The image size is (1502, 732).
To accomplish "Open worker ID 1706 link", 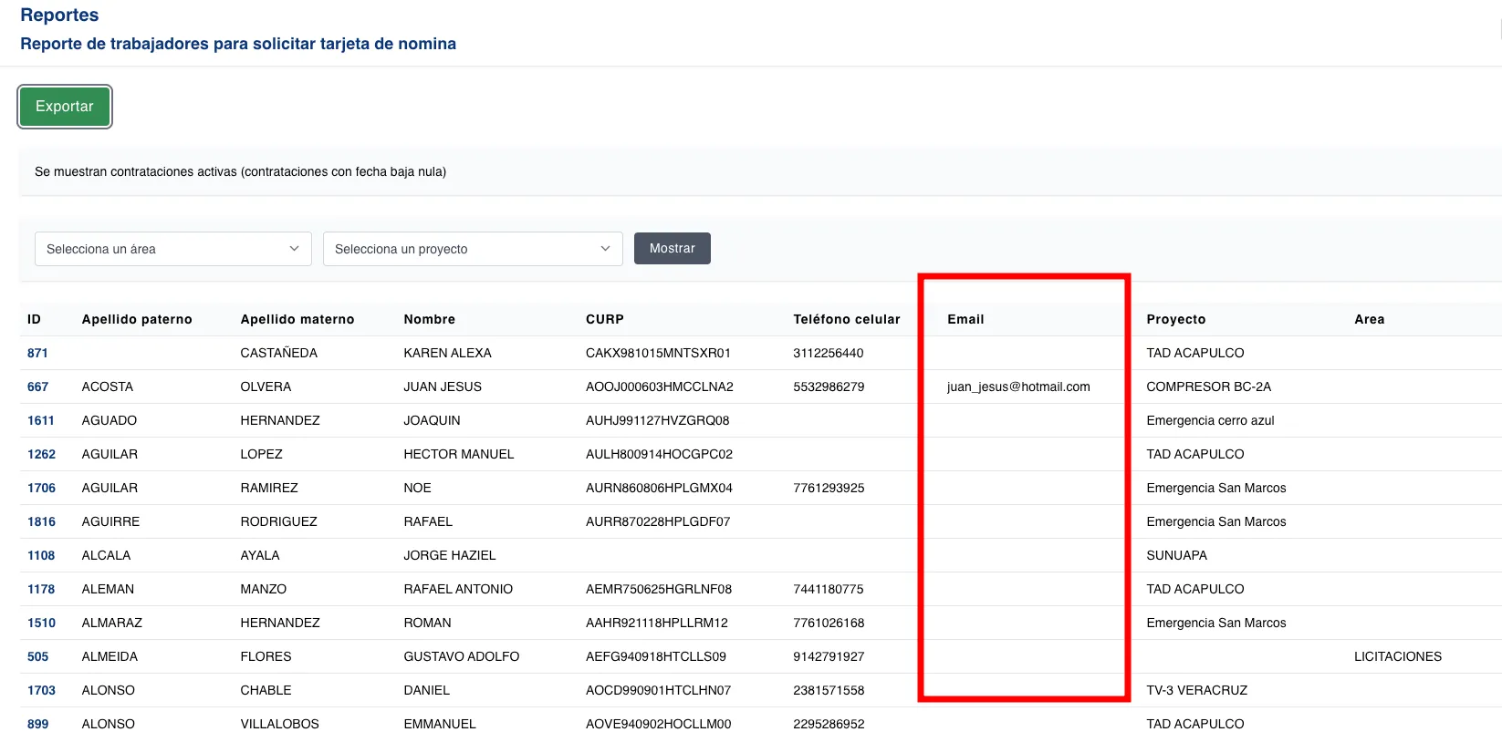I will point(41,488).
